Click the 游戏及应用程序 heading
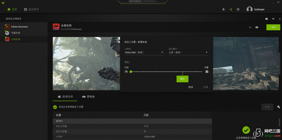282x140 pixels. (13, 19)
